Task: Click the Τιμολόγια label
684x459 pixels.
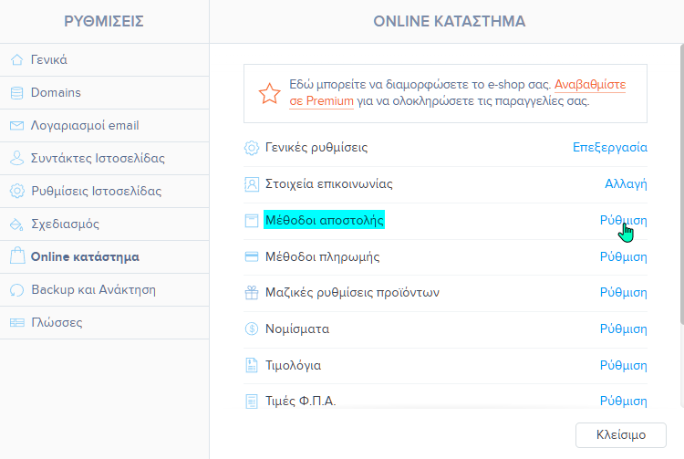Action: [x=293, y=365]
